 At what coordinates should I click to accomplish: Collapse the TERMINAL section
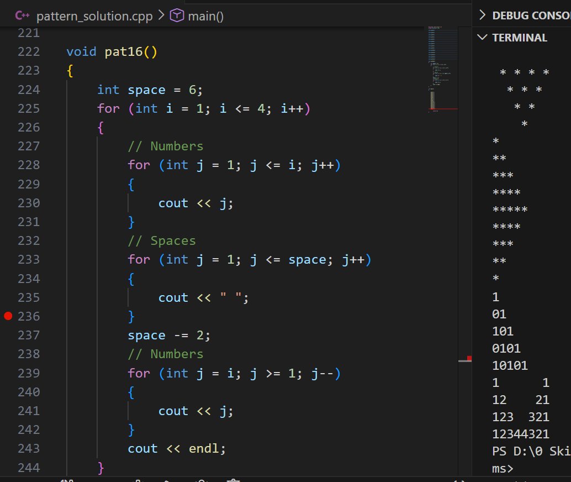tap(482, 37)
